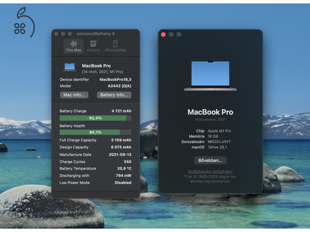Click the 794 mW discharging value

[124, 175]
